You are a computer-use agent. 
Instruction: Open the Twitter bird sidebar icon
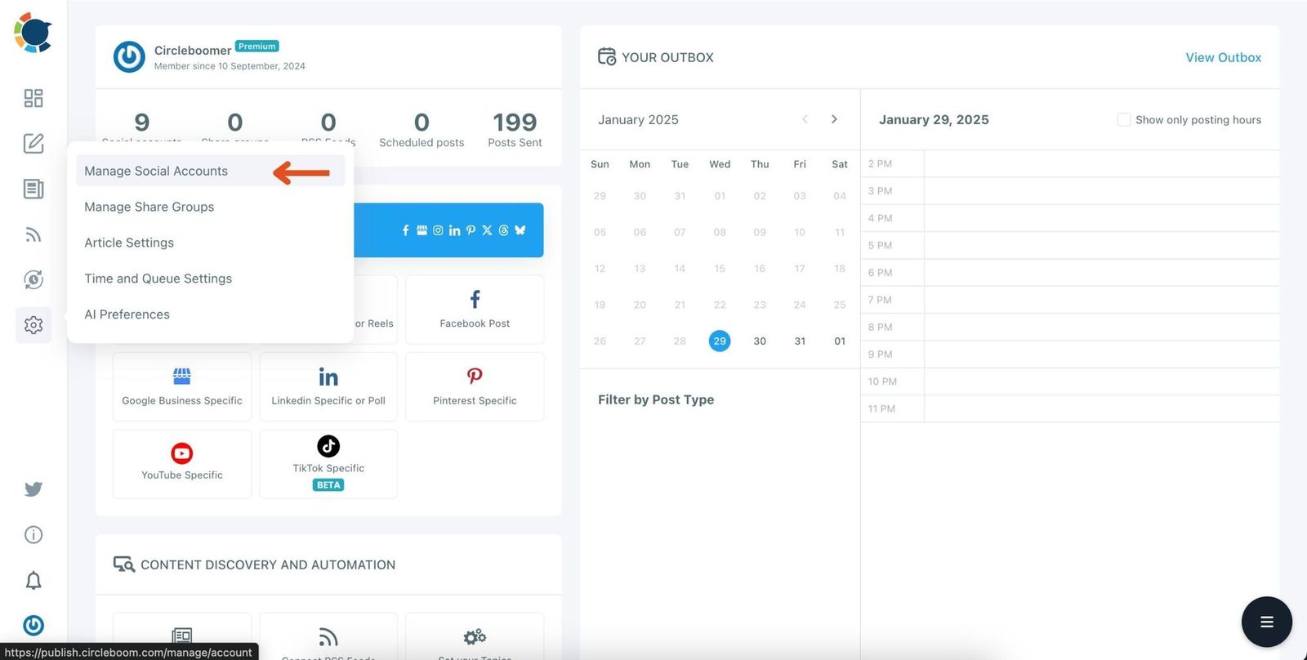(x=33, y=489)
